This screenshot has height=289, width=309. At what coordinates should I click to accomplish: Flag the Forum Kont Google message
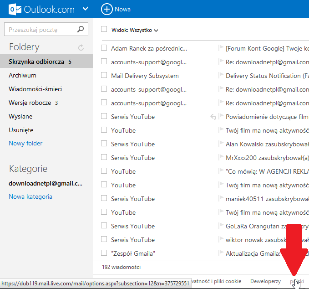(x=221, y=48)
